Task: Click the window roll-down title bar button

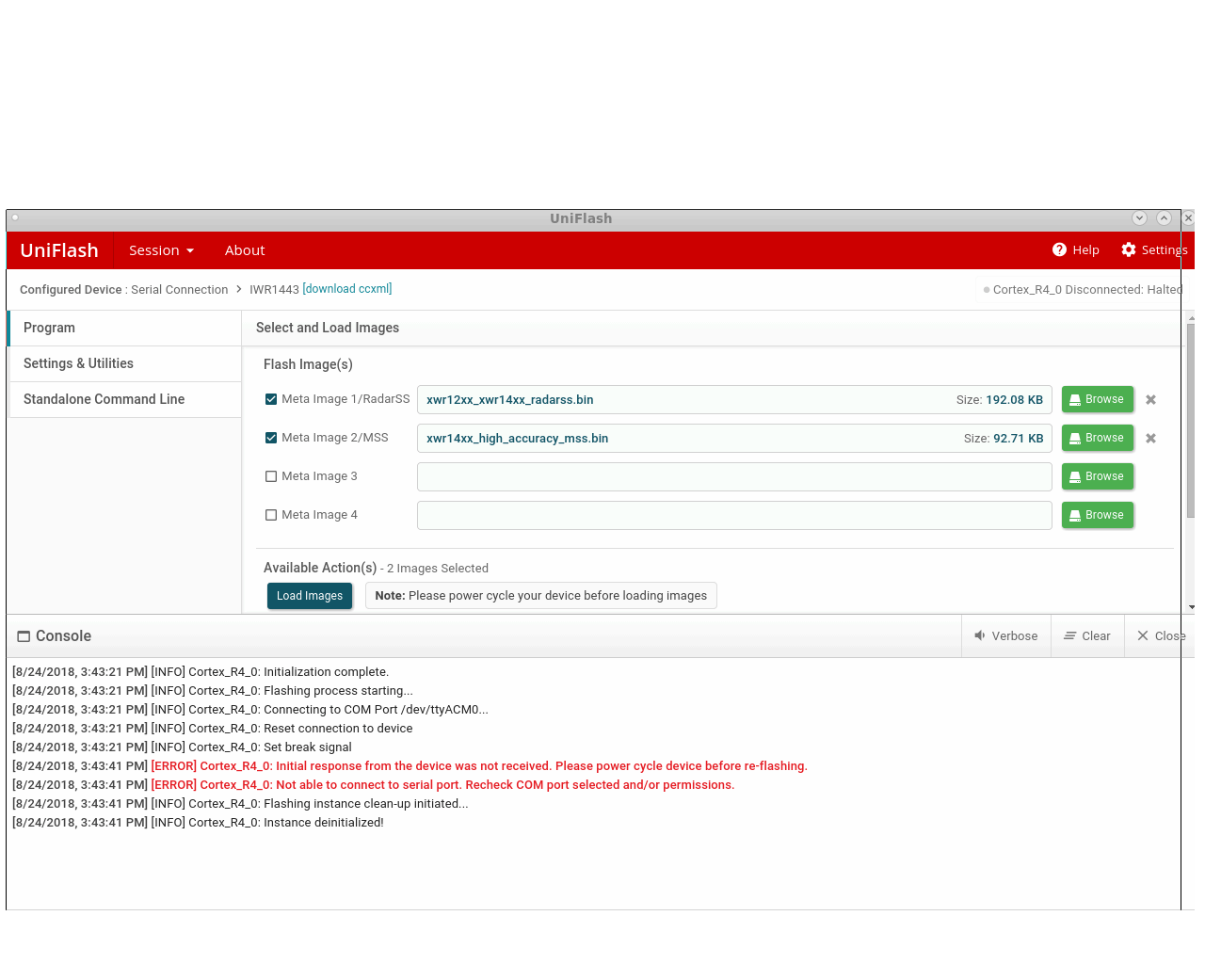Action: (x=1139, y=217)
